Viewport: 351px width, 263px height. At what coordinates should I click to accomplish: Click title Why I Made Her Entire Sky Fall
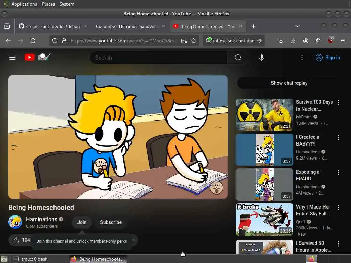[x=313, y=210]
